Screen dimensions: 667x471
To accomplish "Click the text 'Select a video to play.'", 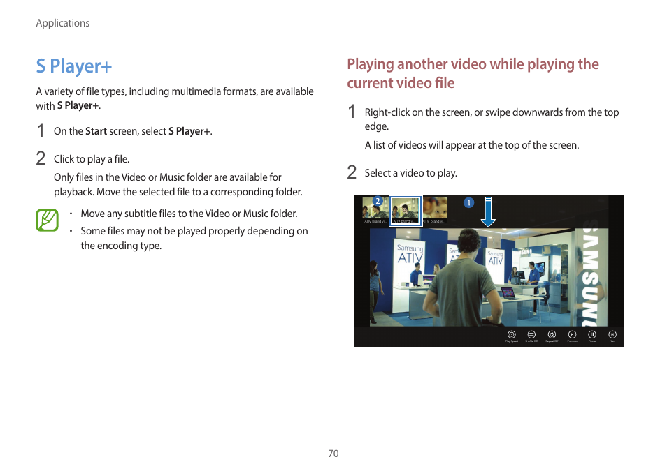I will [x=411, y=173].
